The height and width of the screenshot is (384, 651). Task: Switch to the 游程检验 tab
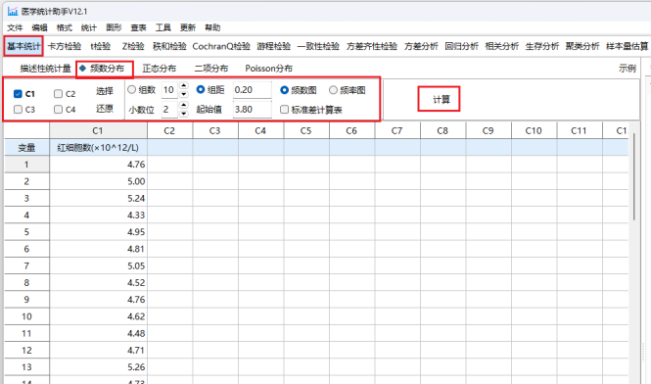[274, 46]
